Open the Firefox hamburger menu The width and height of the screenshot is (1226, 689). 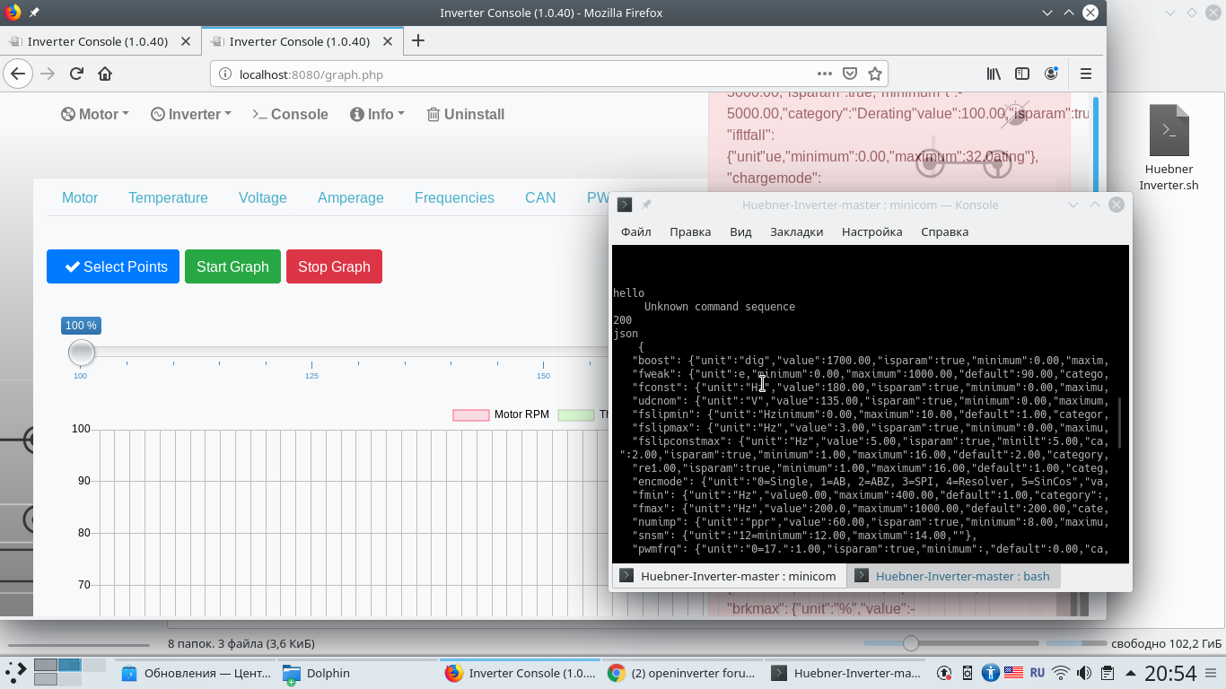pos(1086,74)
